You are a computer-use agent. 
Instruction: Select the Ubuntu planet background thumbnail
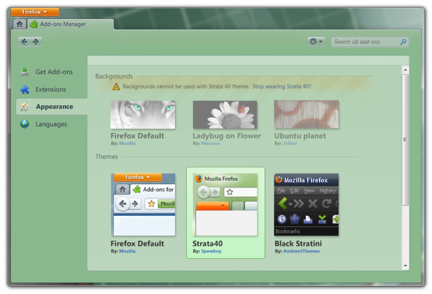coord(306,115)
